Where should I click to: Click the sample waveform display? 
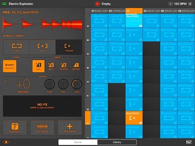(43, 24)
